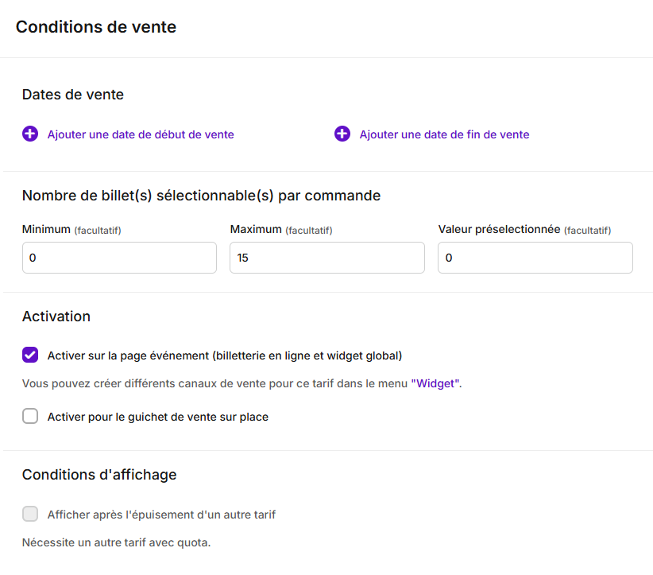Click the 'Activer pour le guichet' label text
Image resolution: width=653 pixels, height=575 pixels.
[158, 417]
